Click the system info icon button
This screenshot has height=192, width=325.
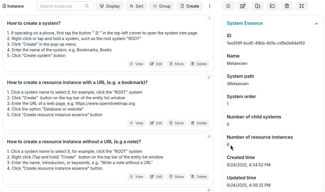point(228,6)
